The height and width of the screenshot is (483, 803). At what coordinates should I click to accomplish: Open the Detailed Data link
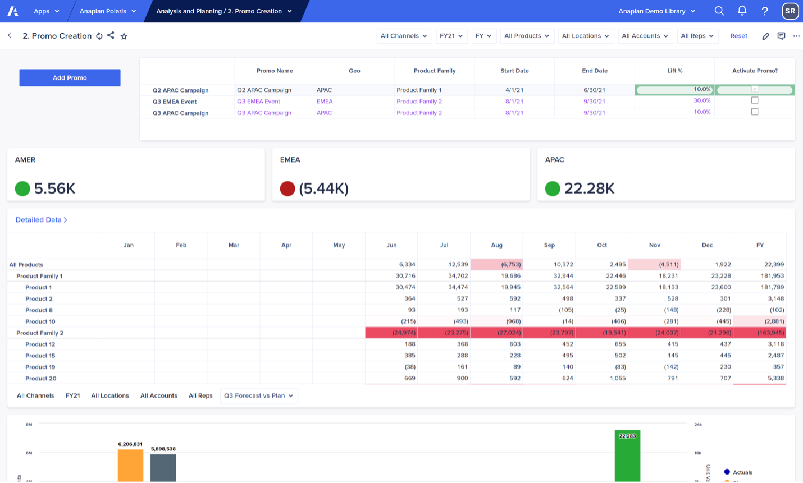[x=41, y=220]
